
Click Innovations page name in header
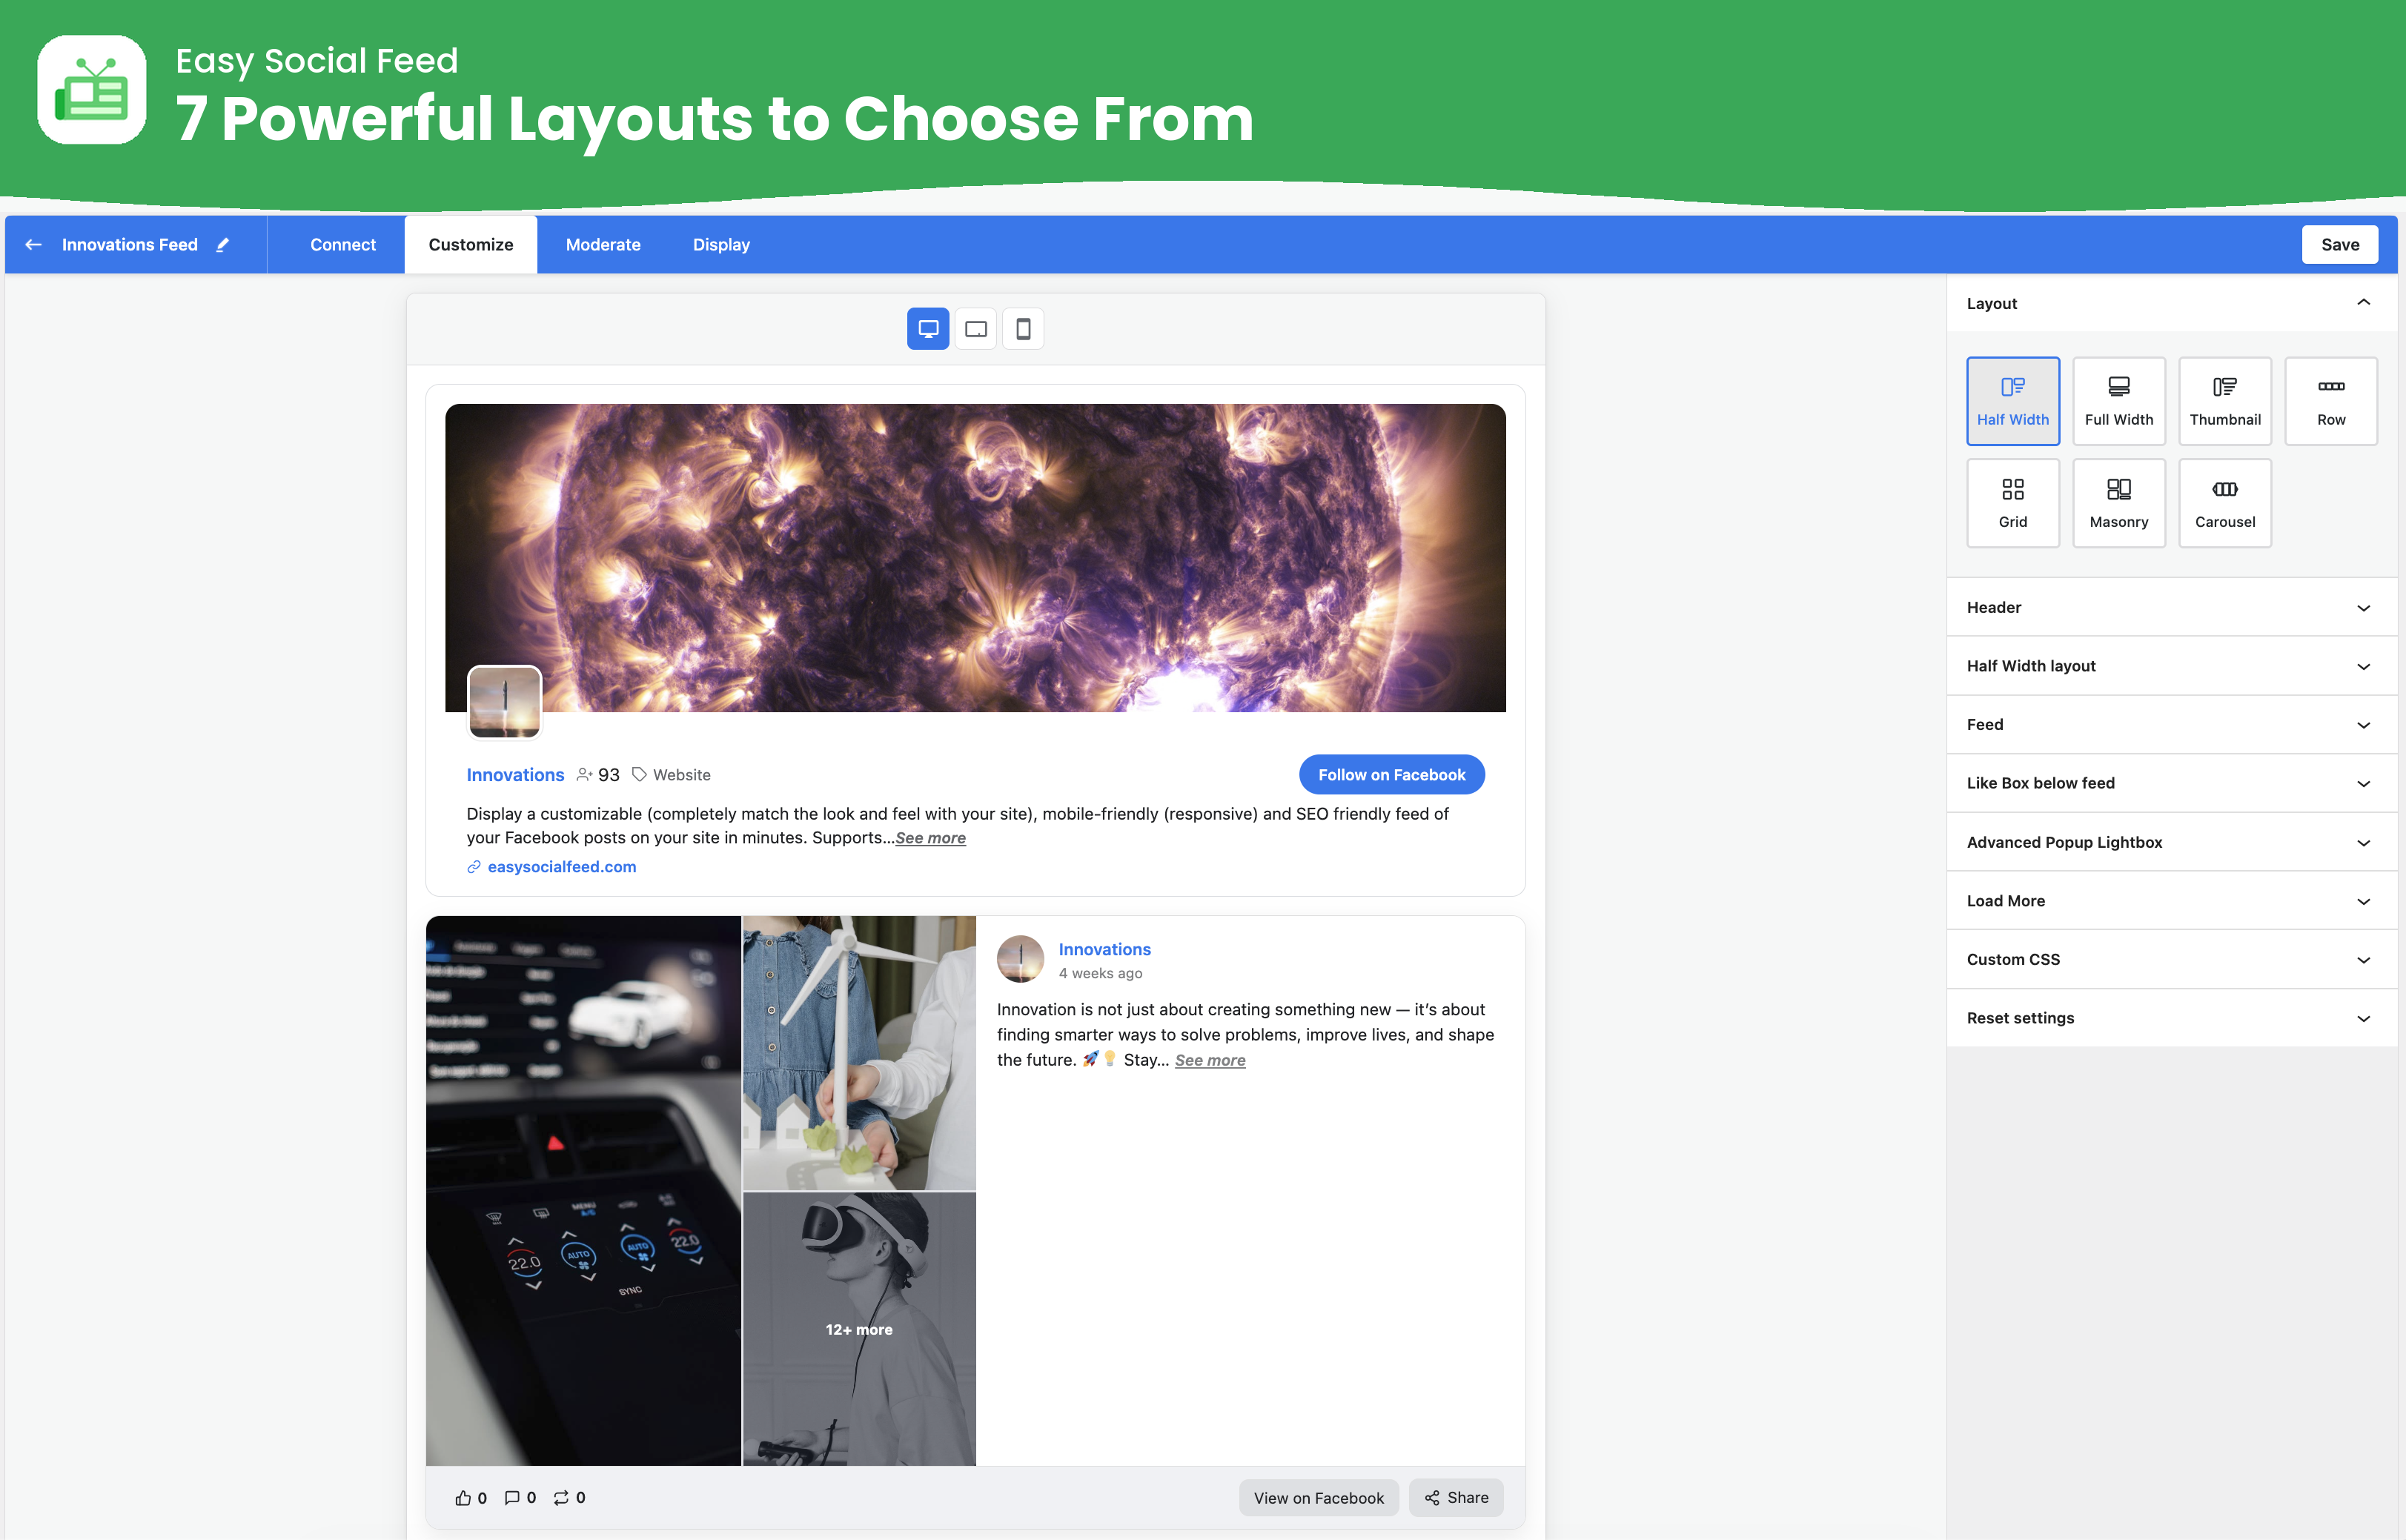[x=515, y=774]
